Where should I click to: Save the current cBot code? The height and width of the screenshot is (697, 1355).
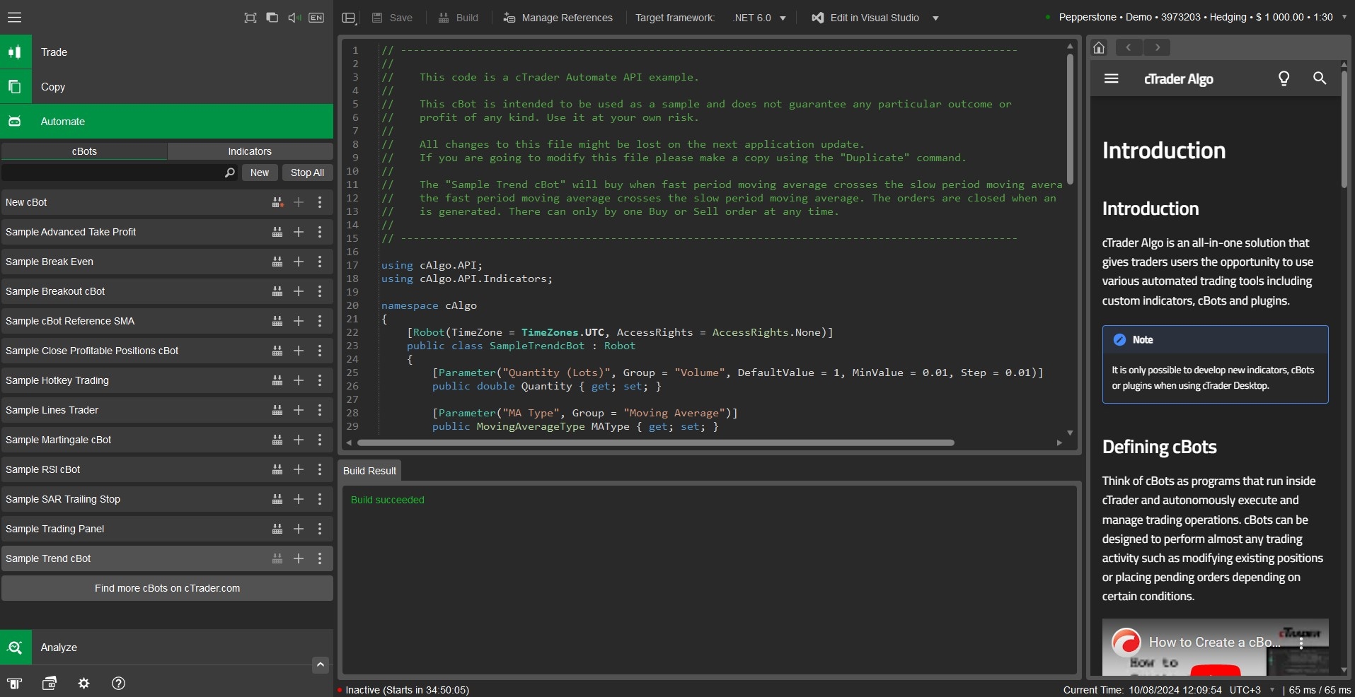click(393, 18)
